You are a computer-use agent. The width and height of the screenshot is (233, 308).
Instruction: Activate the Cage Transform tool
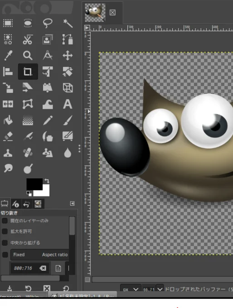(x=28, y=104)
